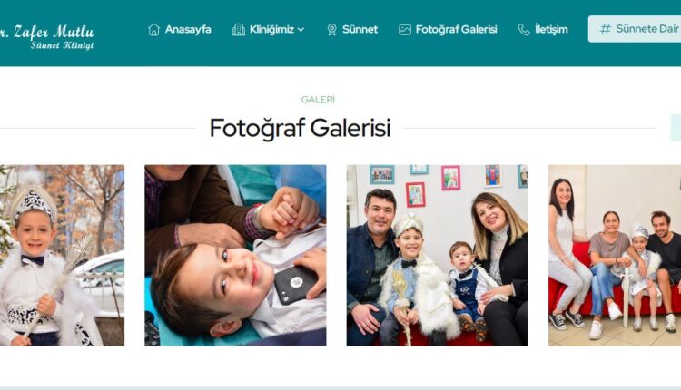Click the phone icon beside İletişim
Viewport: 681px width, 390px height.
[524, 30]
